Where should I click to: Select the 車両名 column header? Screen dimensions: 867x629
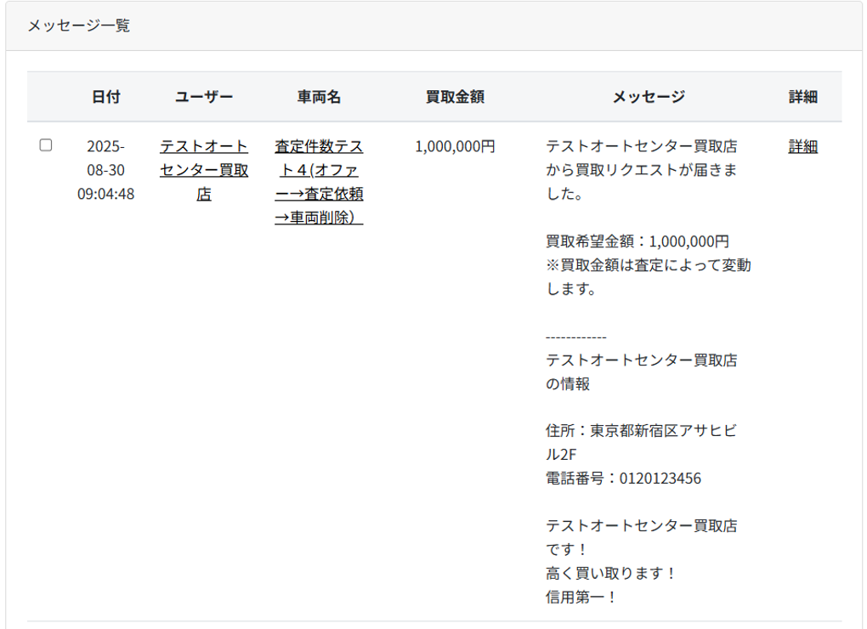tap(319, 97)
